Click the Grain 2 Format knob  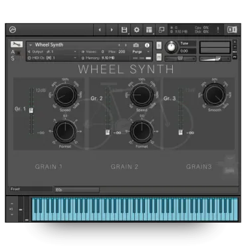tap(142, 132)
